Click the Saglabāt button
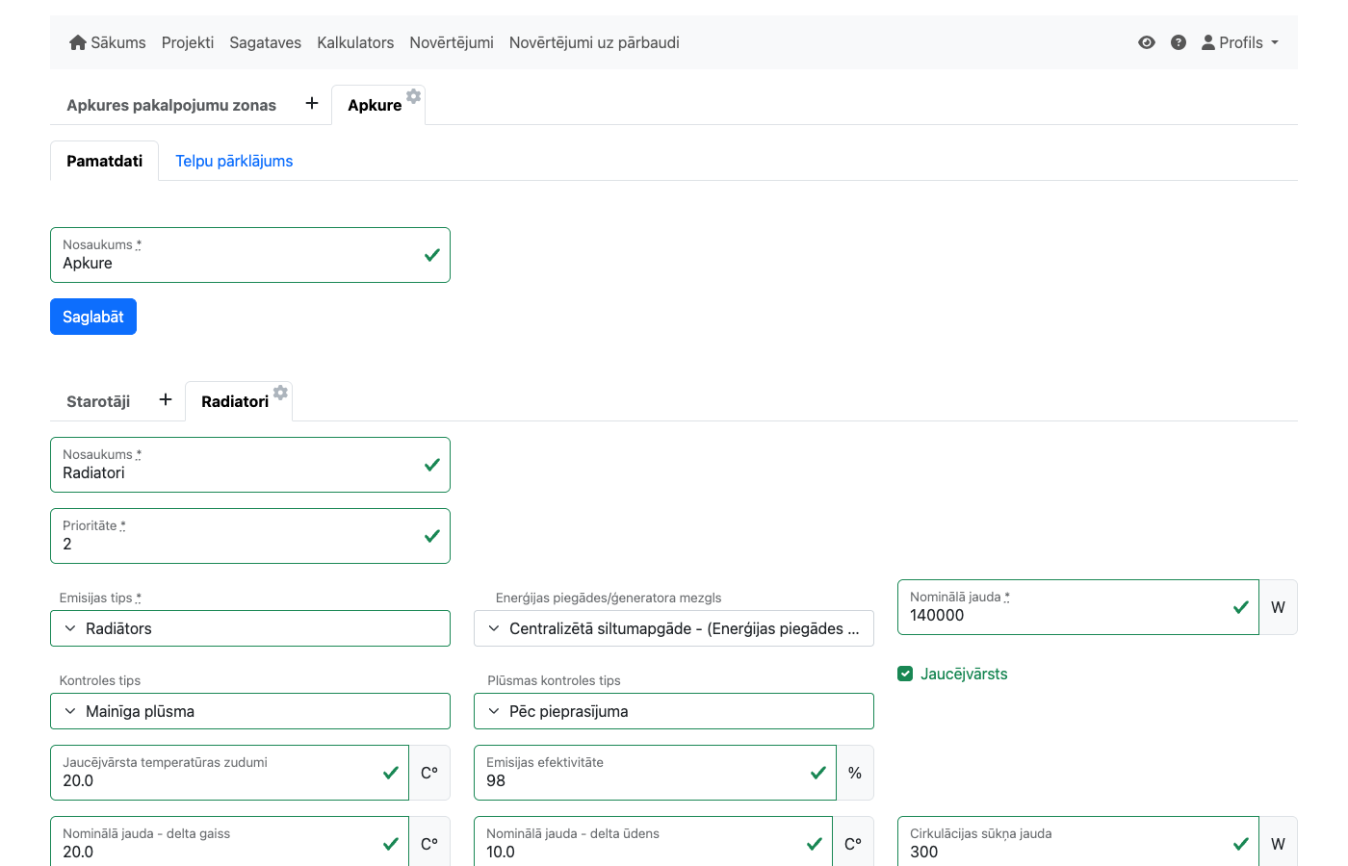 [93, 317]
